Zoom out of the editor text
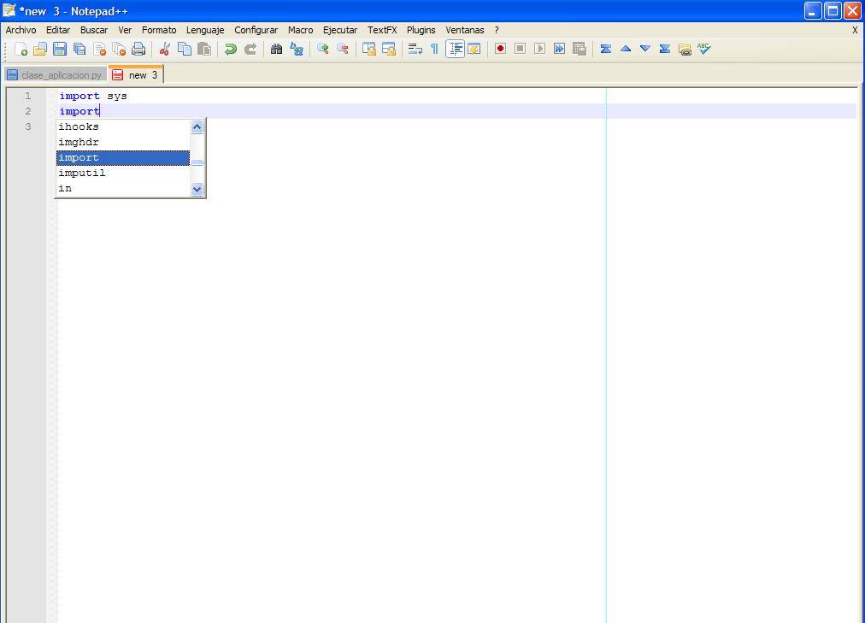This screenshot has width=865, height=623. (x=343, y=49)
